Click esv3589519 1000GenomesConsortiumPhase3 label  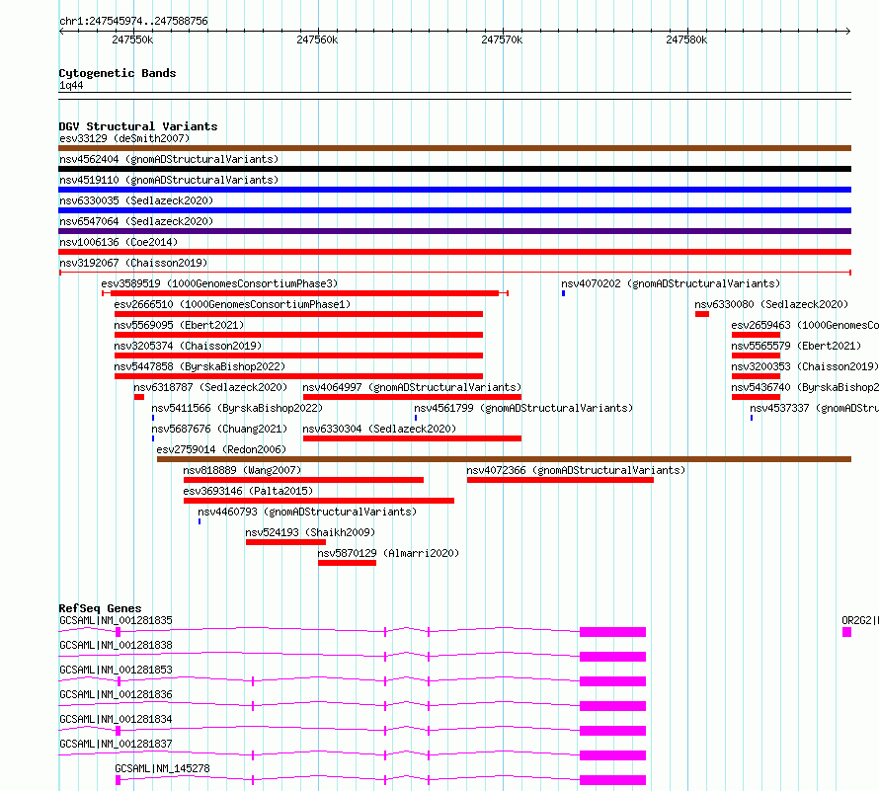(219, 283)
